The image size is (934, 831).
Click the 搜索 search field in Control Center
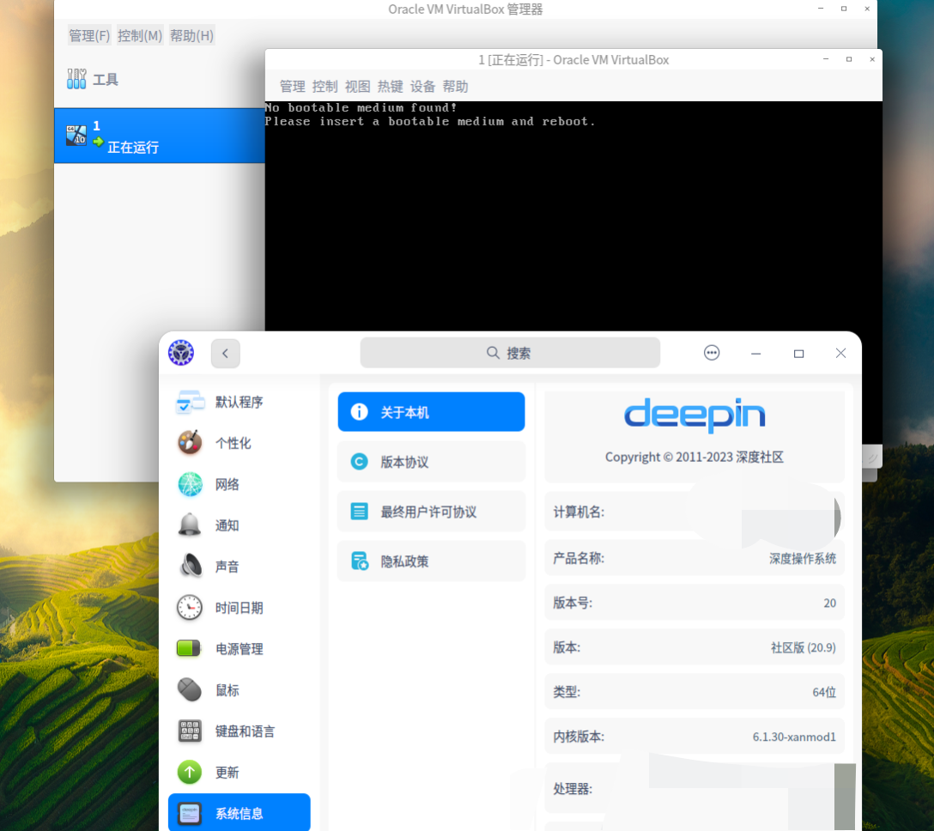(510, 353)
